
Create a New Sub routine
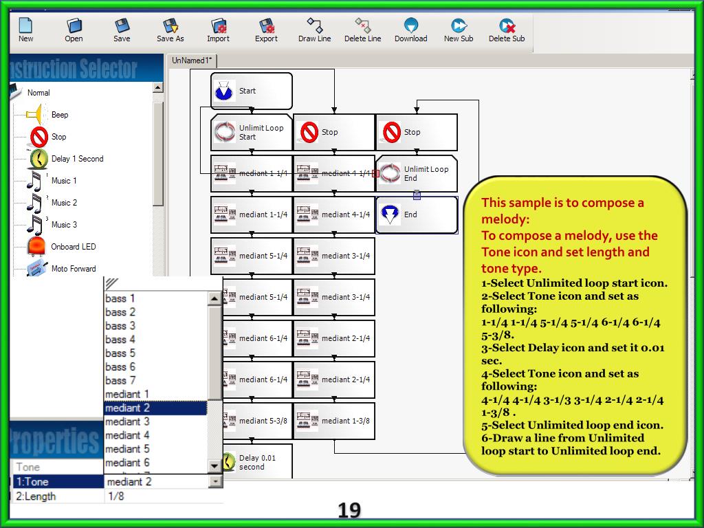point(459,30)
